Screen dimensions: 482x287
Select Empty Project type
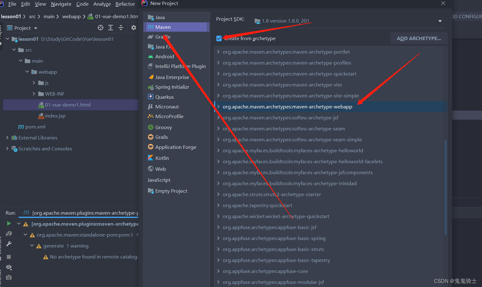point(176,191)
